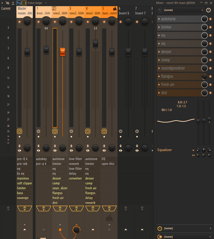The width and height of the screenshot is (214, 239).
Task: Click the Master volume fader
Action: tap(27, 52)
